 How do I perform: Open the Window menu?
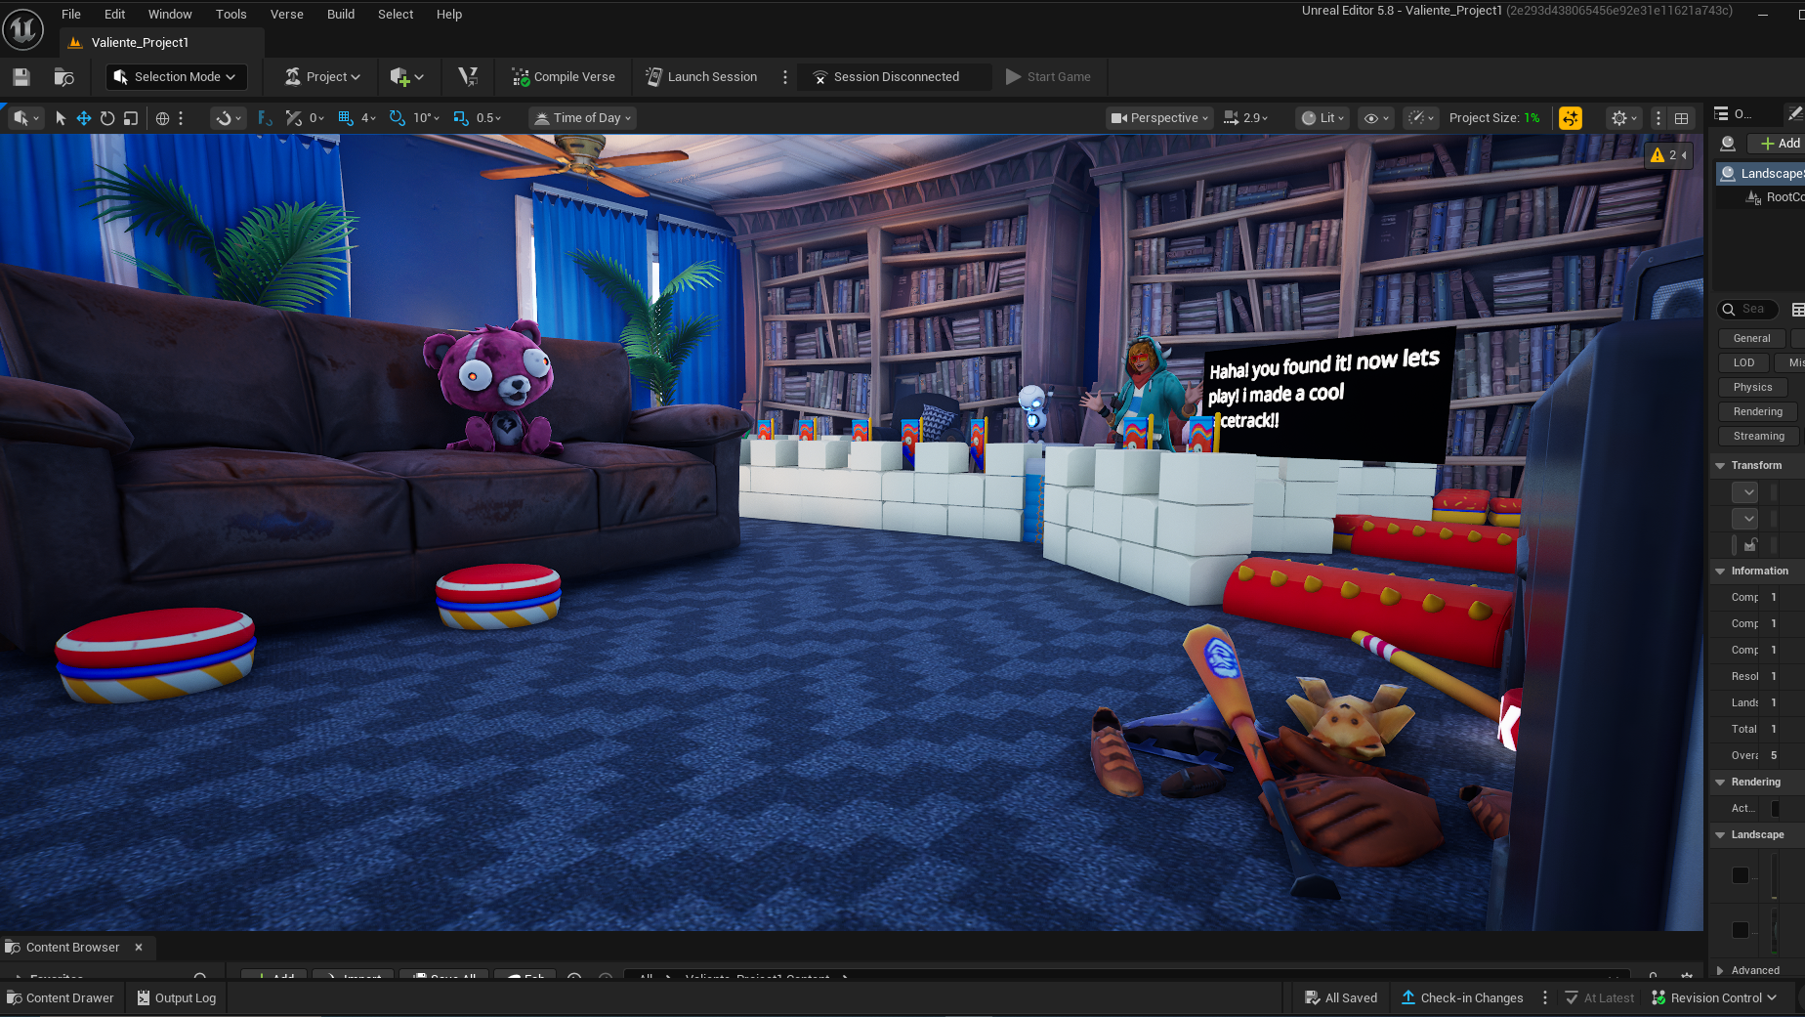click(170, 14)
